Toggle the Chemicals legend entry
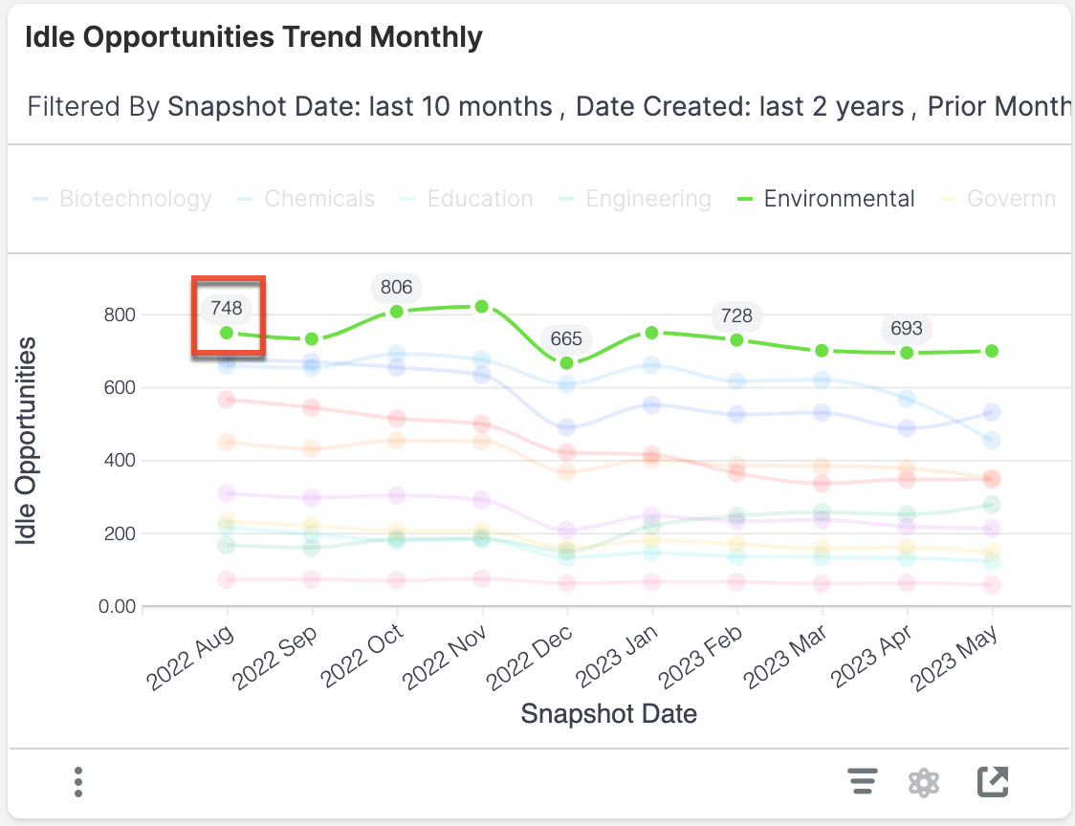 coord(319,199)
